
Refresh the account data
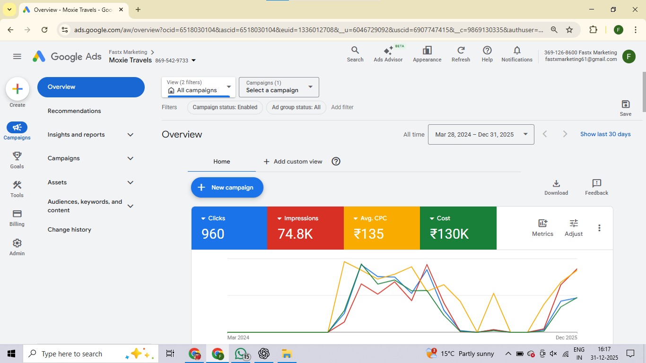[x=460, y=53]
